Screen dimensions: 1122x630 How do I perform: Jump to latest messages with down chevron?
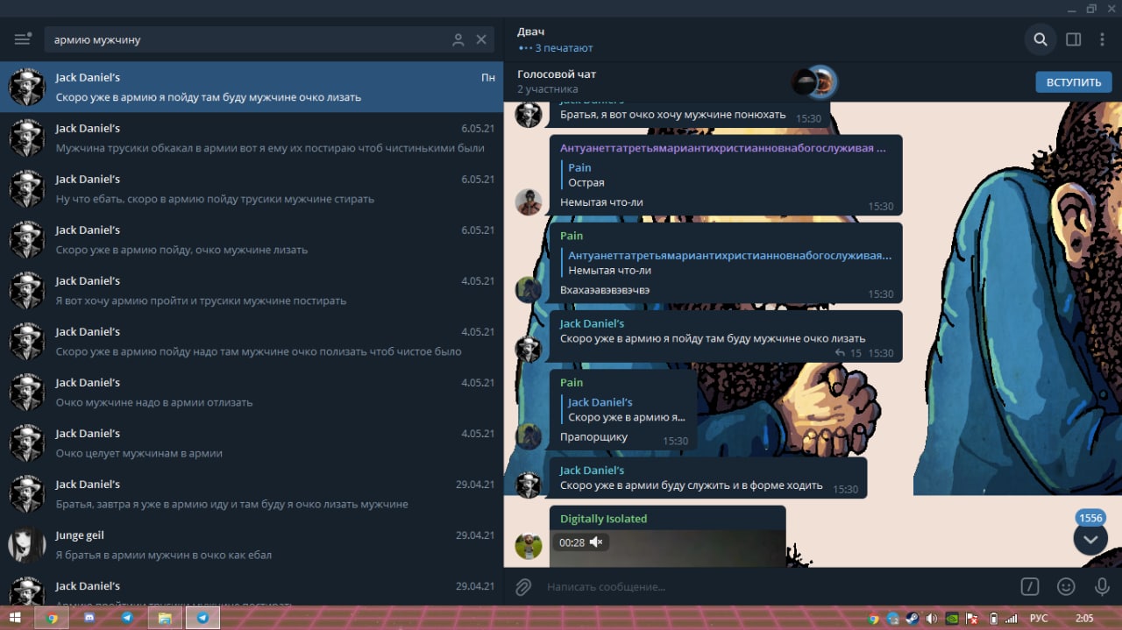coord(1090,539)
